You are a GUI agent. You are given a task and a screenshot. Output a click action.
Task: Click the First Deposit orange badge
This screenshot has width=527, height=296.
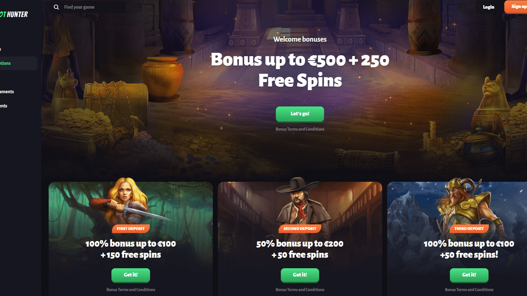(131, 229)
